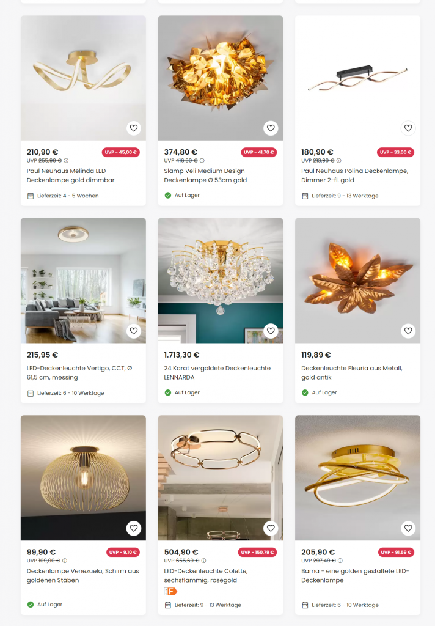Add Paul Neuhaus Melinda lamp to wishlist

pyautogui.click(x=134, y=128)
